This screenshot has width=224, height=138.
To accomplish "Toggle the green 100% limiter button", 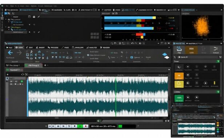I will pos(179,98).
